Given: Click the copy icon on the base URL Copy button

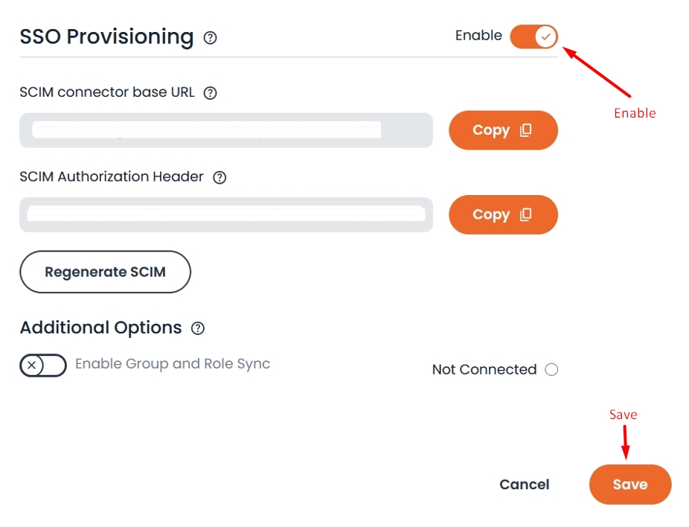Looking at the screenshot, I should 528,130.
